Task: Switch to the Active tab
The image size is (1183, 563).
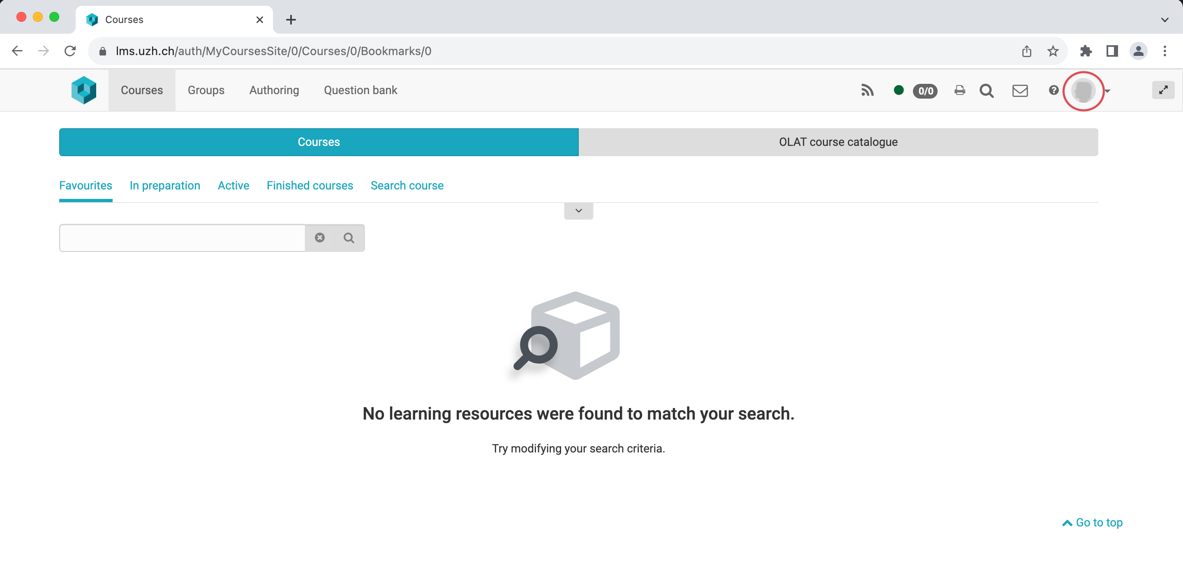Action: point(233,185)
